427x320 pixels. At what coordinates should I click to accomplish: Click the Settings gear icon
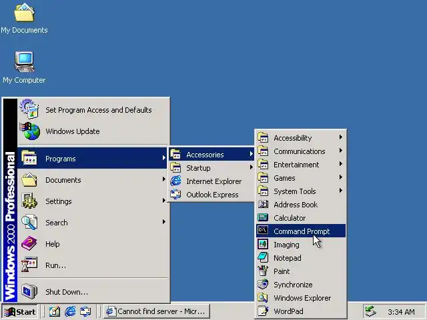pos(29,201)
